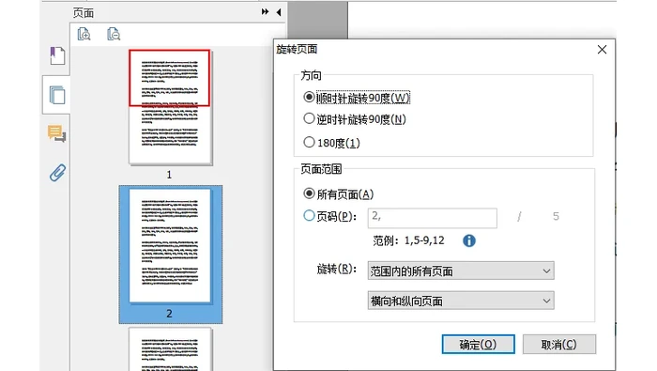Enlarge page thumbnails with zoom-in icon

click(x=84, y=34)
